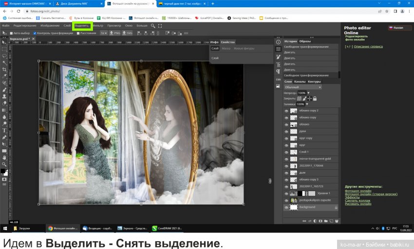Open the 1x export scale dropdown
The width and height of the screenshot is (414, 249).
click(103, 33)
